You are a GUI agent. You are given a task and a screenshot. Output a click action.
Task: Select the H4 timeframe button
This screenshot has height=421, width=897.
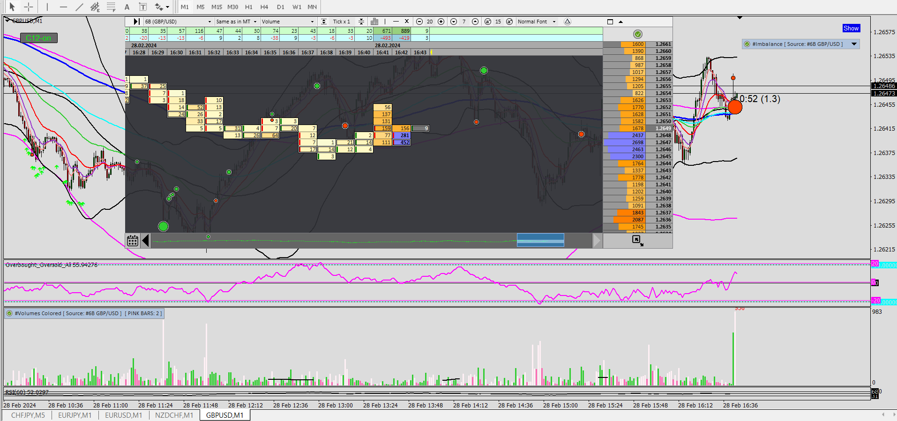click(x=264, y=7)
